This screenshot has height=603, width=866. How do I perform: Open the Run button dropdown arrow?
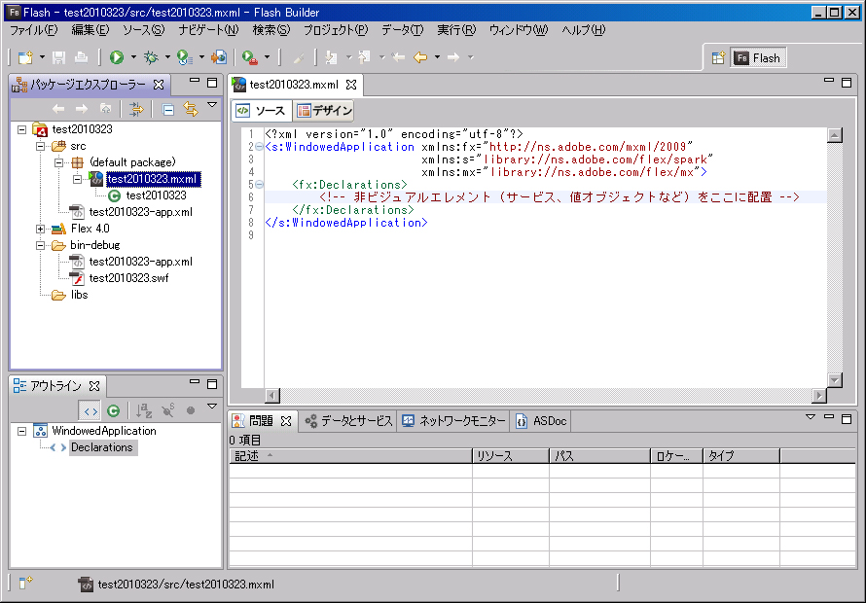click(133, 57)
